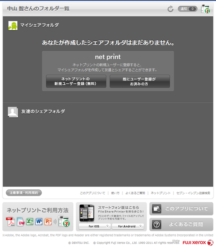The width and height of the screenshot is (216, 248).
Task: Open the 使い方 footer link
Action: coord(115,193)
